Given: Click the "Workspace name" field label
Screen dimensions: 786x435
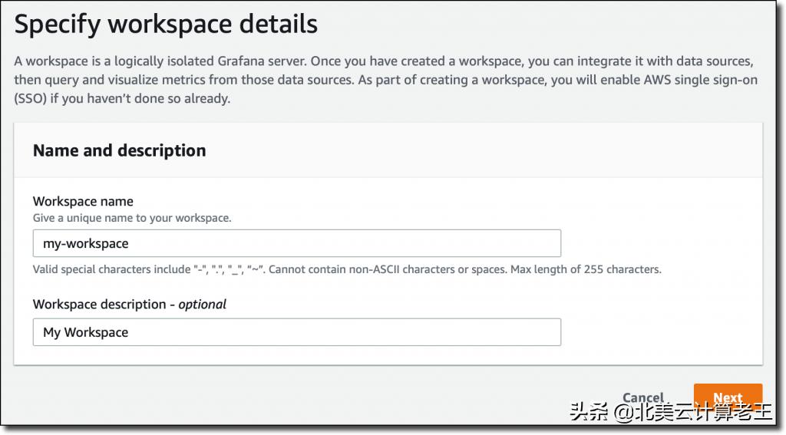Looking at the screenshot, I should point(83,201).
